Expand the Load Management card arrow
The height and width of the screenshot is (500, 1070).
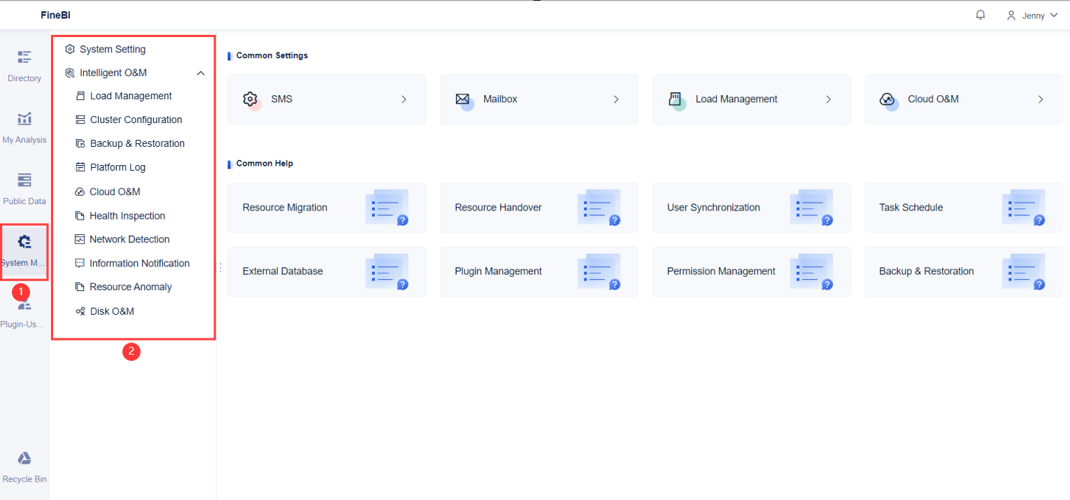coord(828,99)
